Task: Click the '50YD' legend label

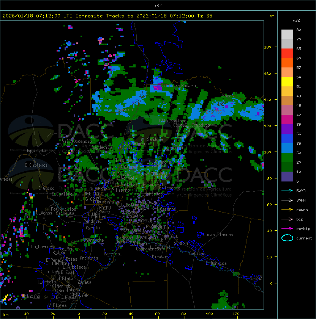Action: 301,191
